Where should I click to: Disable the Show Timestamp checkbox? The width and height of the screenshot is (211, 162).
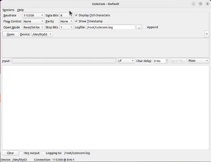click(76, 21)
